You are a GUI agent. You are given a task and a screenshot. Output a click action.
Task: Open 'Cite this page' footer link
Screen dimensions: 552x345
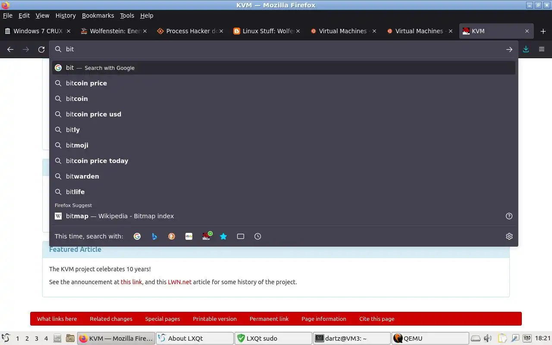377,319
